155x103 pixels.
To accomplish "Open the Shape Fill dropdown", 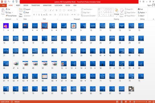I will coord(129,9).
